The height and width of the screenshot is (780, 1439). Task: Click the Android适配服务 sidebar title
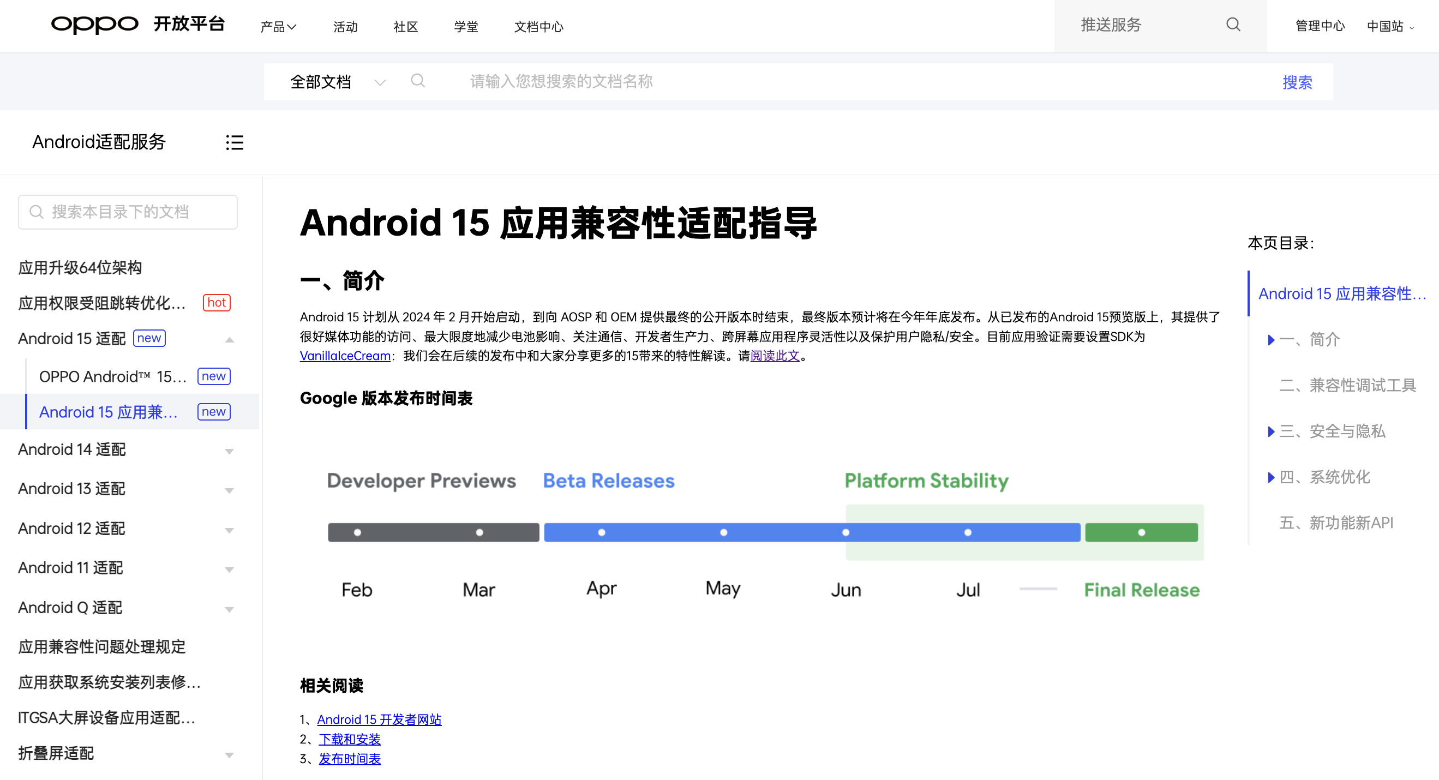(99, 142)
